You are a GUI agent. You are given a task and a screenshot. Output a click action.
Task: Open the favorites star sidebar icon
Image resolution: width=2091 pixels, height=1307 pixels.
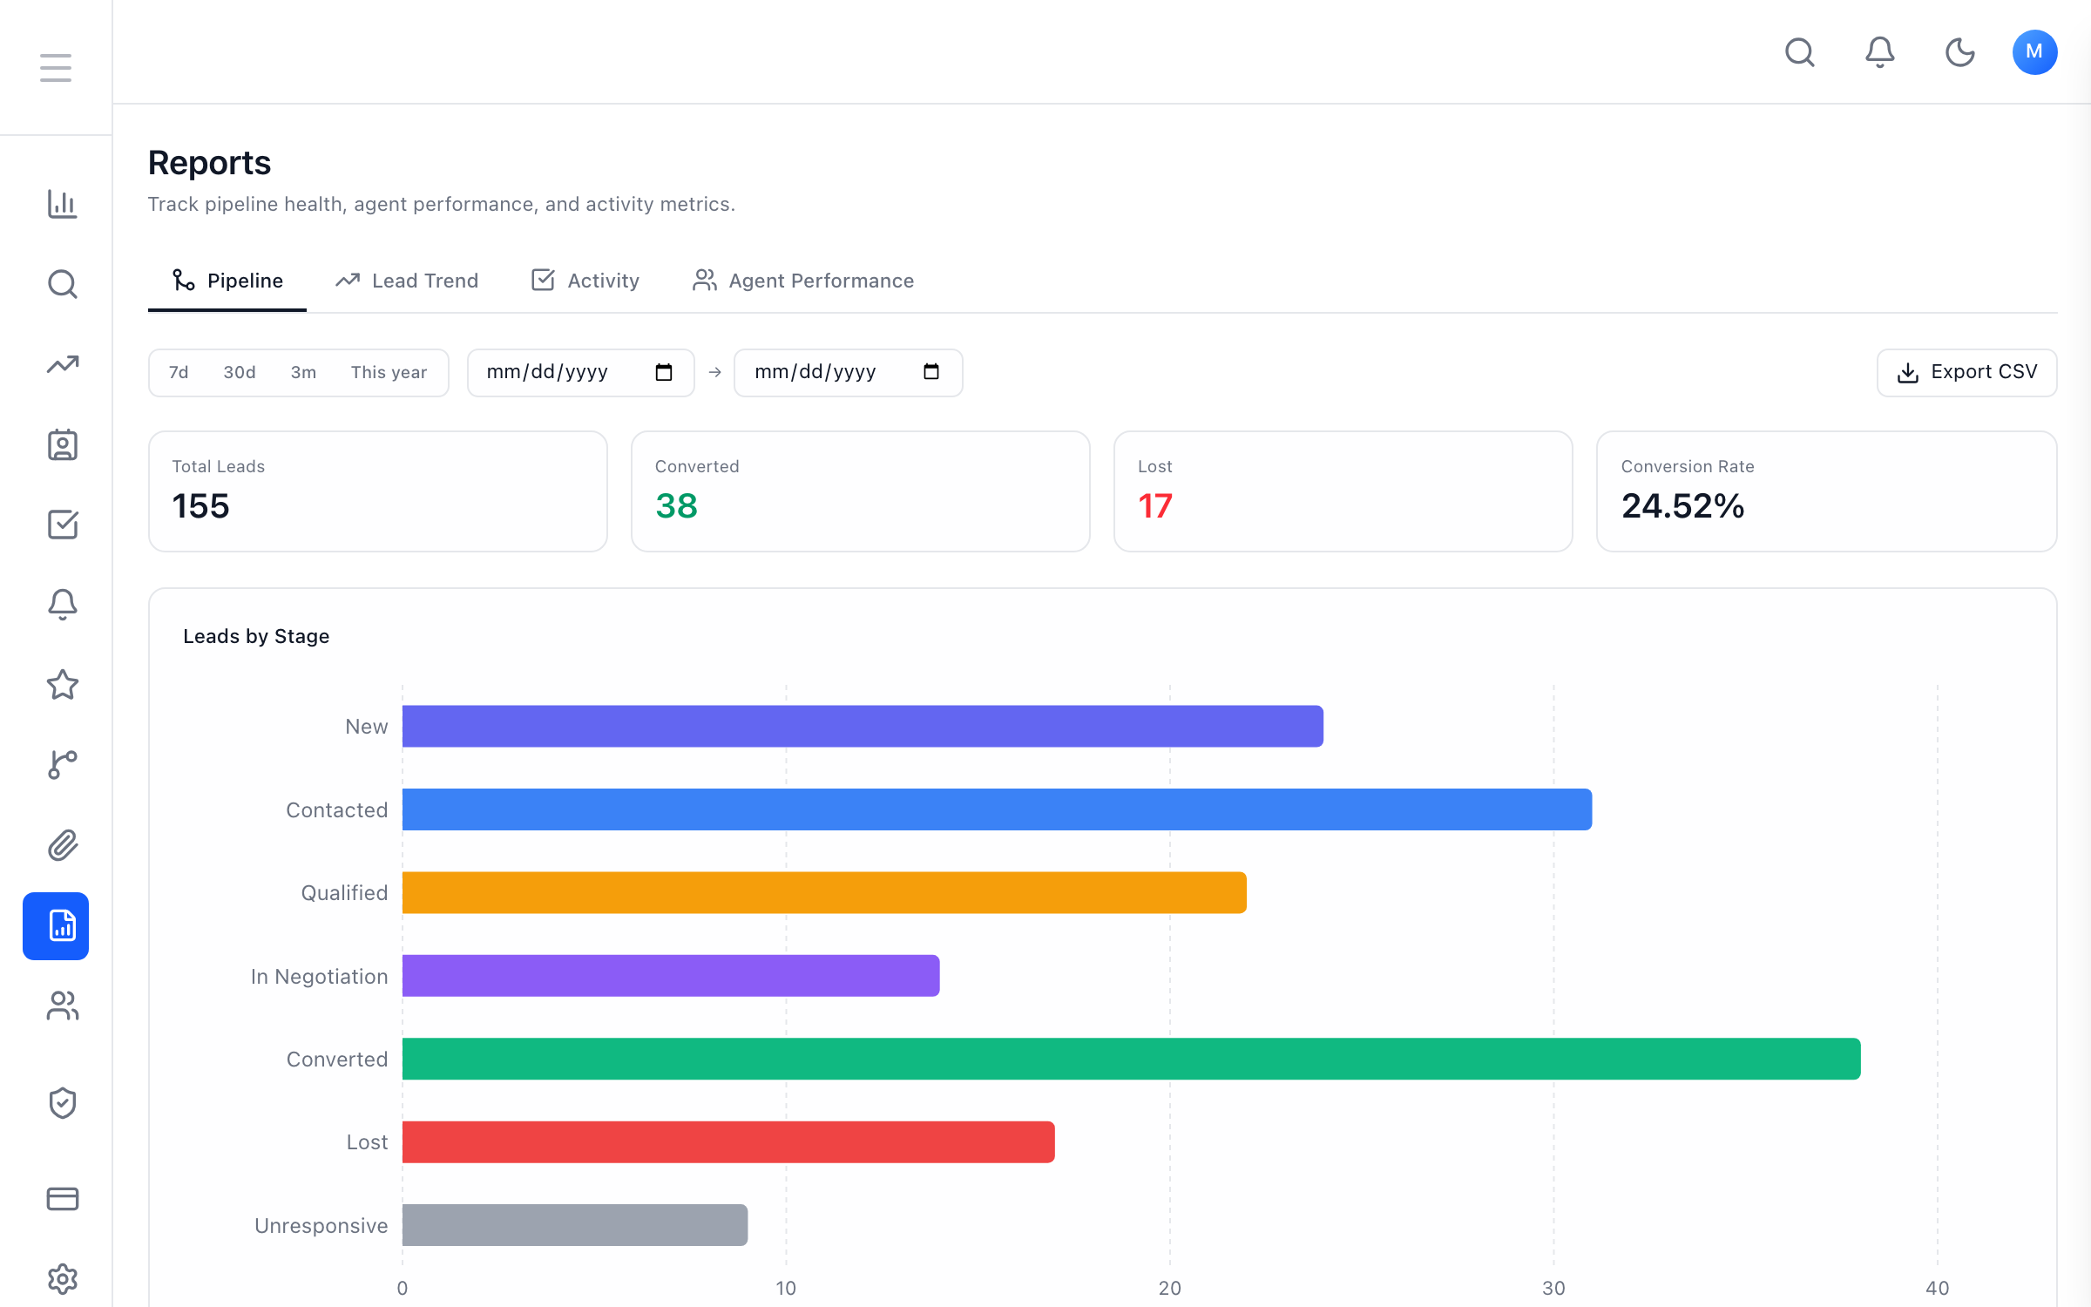point(63,685)
